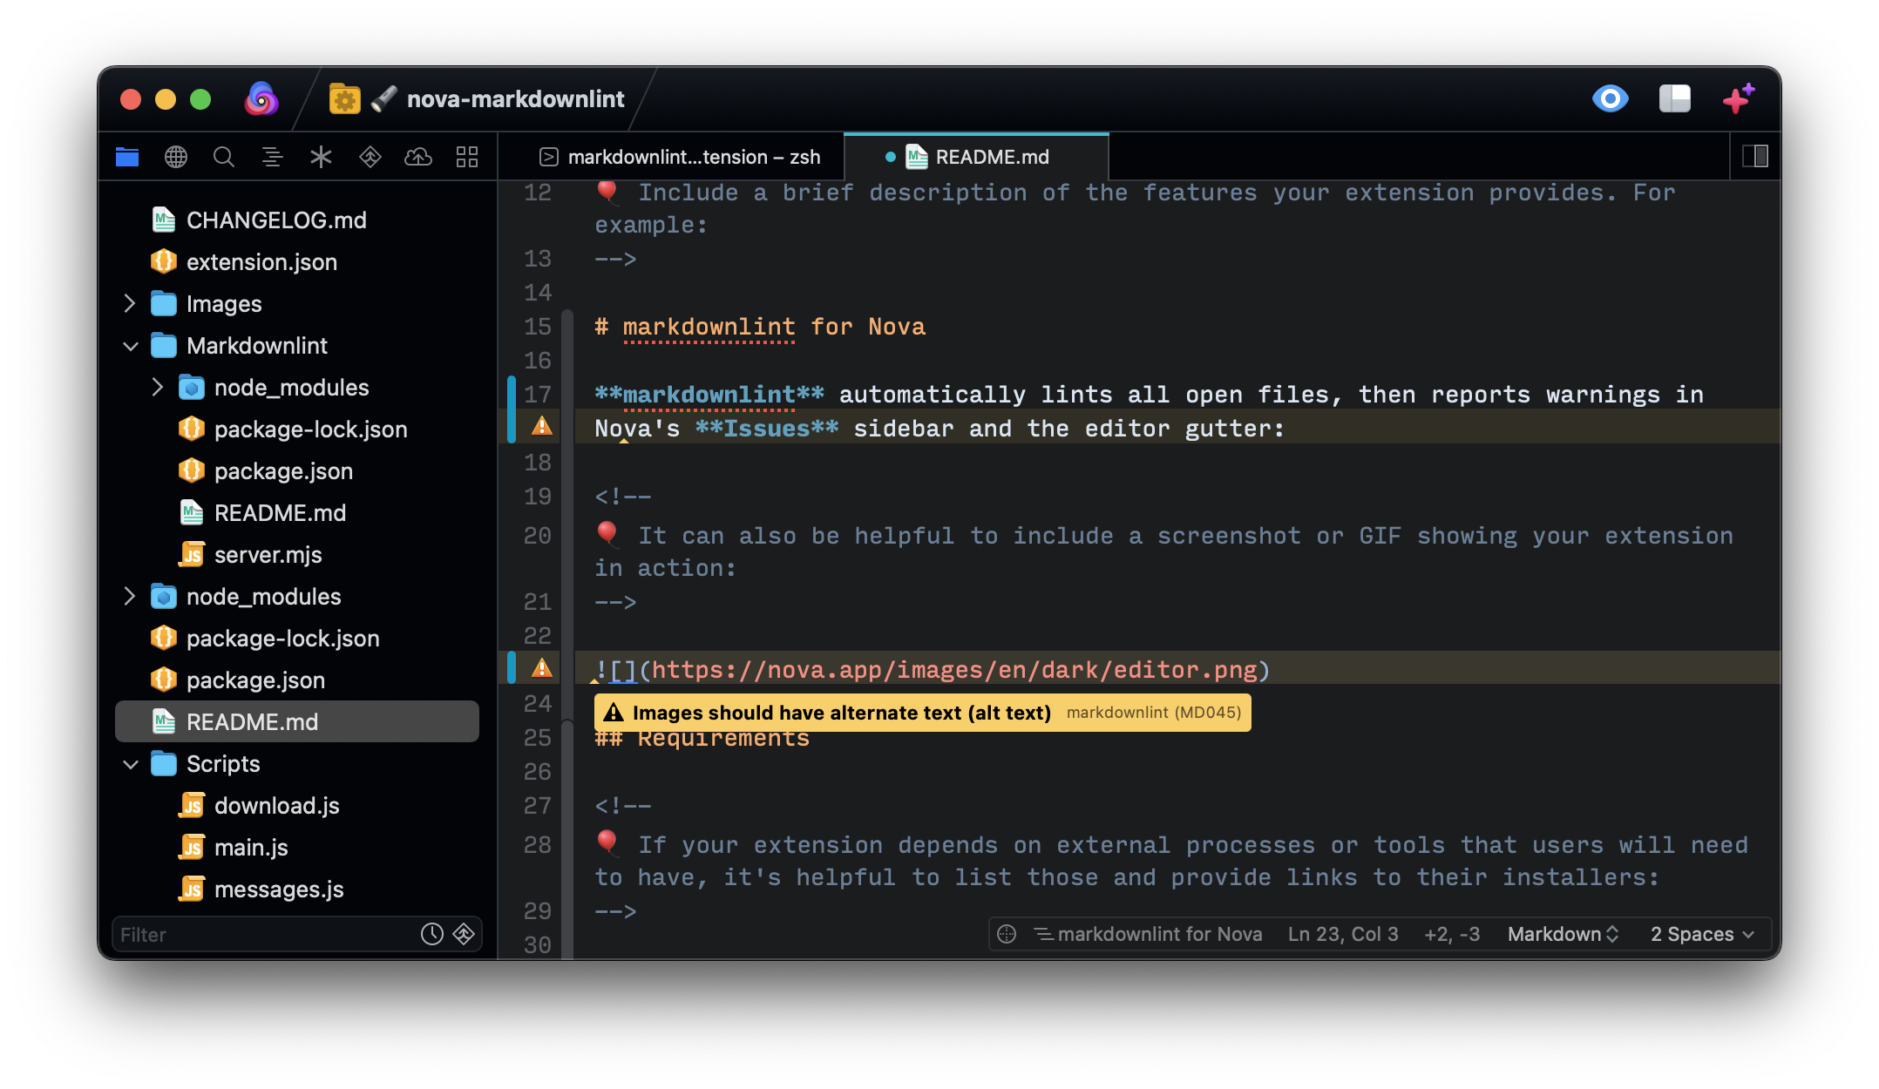The height and width of the screenshot is (1089, 1879).
Task: Click the Filter field in file sidebar
Action: pos(261,935)
